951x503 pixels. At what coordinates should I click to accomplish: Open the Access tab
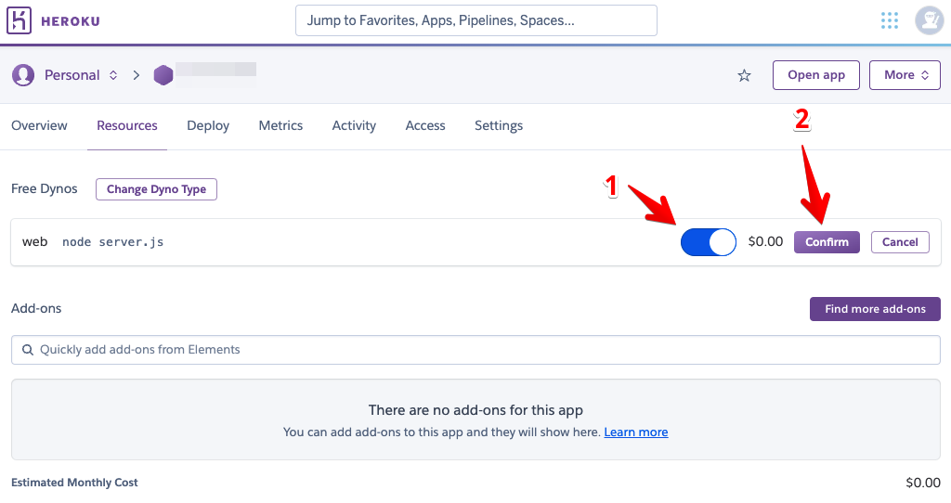(425, 125)
